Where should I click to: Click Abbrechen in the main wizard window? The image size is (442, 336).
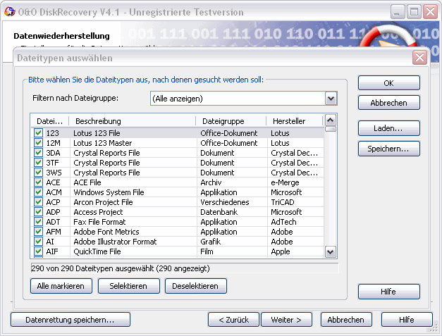[x=346, y=320]
